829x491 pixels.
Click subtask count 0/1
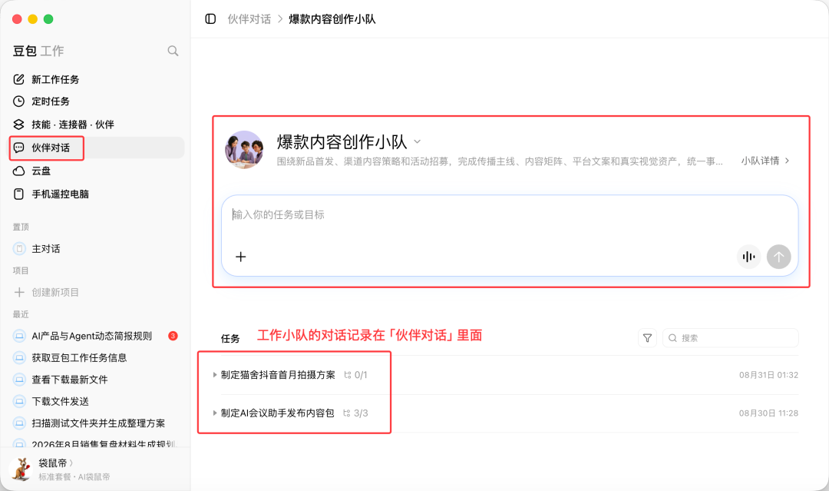(x=356, y=375)
